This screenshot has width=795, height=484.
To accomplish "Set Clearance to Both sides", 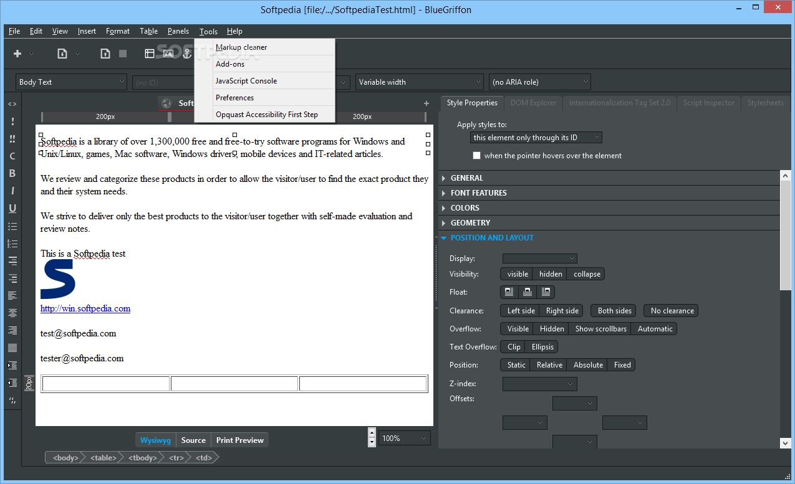I will pos(615,311).
